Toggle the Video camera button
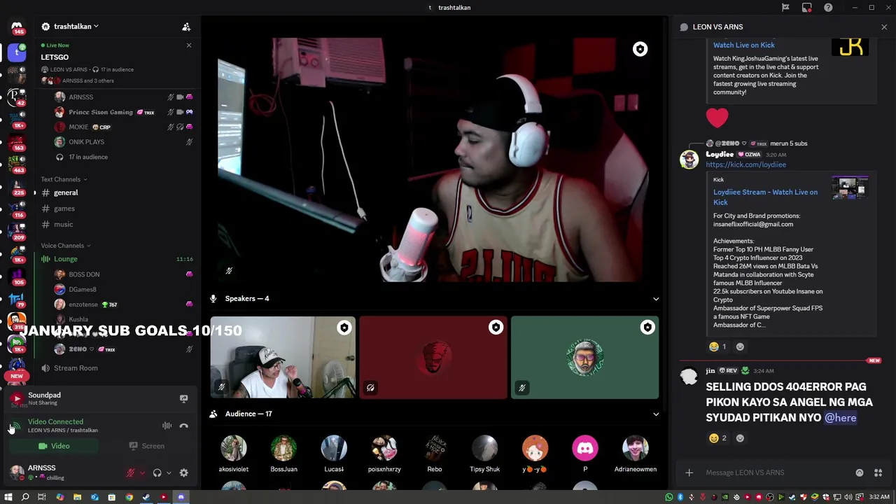The image size is (896, 504). point(54,447)
